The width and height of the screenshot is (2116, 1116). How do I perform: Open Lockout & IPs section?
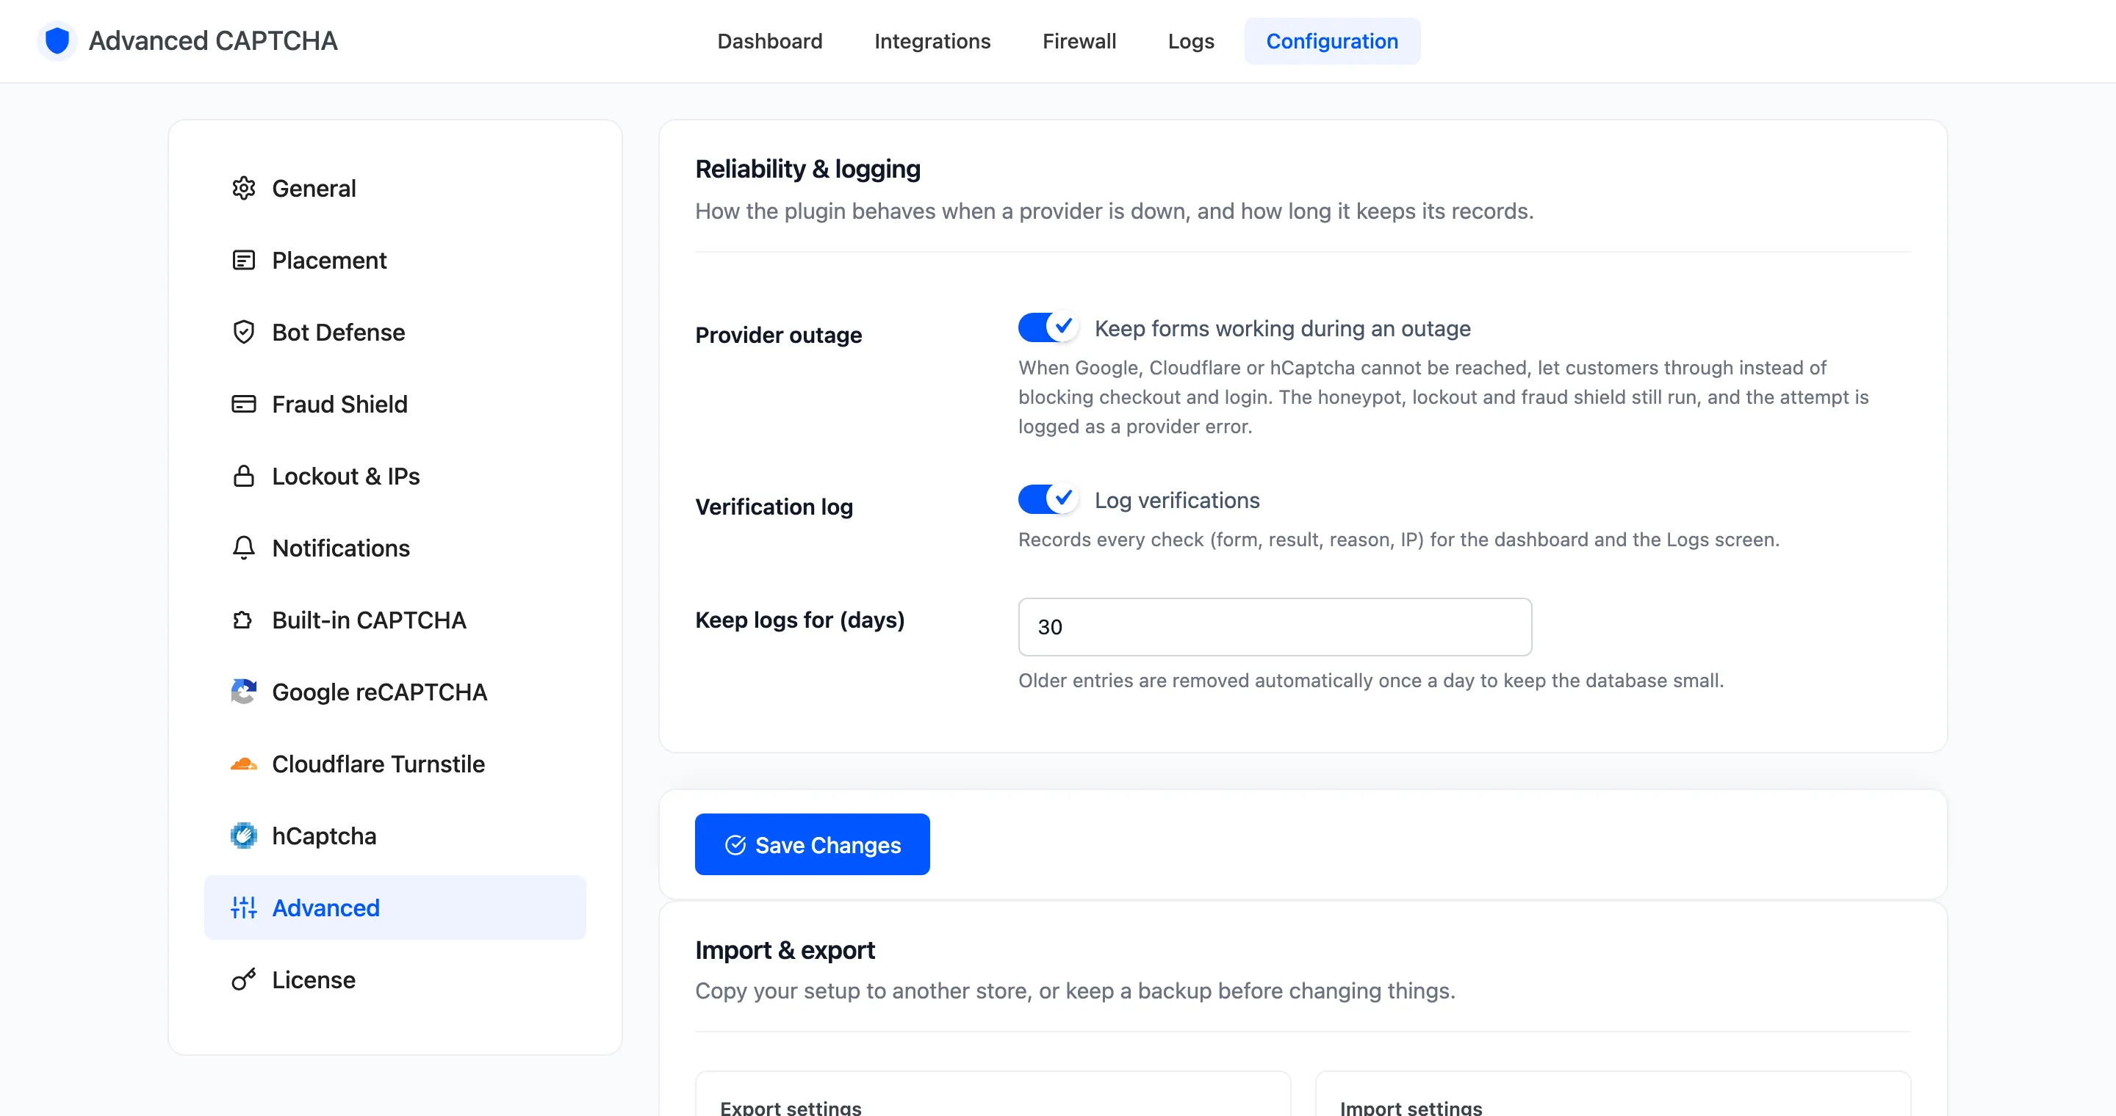pos(395,476)
